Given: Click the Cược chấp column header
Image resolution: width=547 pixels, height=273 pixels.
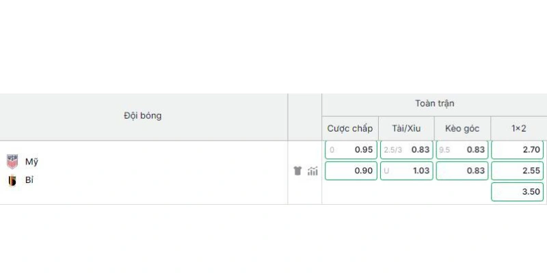Looking at the screenshot, I should click(350, 128).
